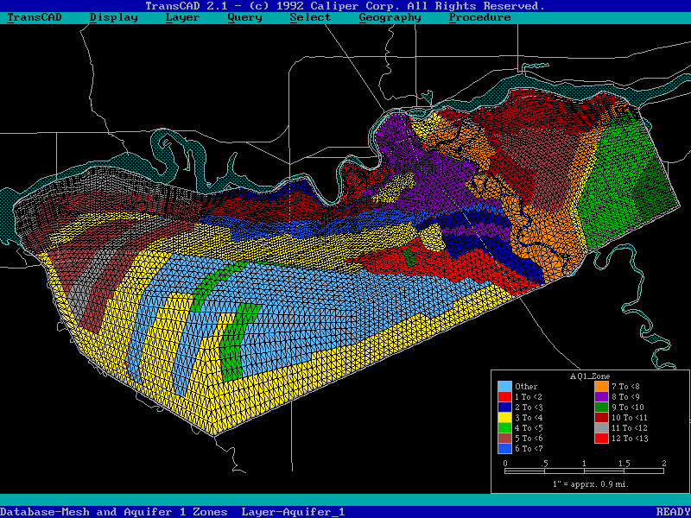
Task: Click the brown '5 To <6' legend swatch
Action: 504,439
